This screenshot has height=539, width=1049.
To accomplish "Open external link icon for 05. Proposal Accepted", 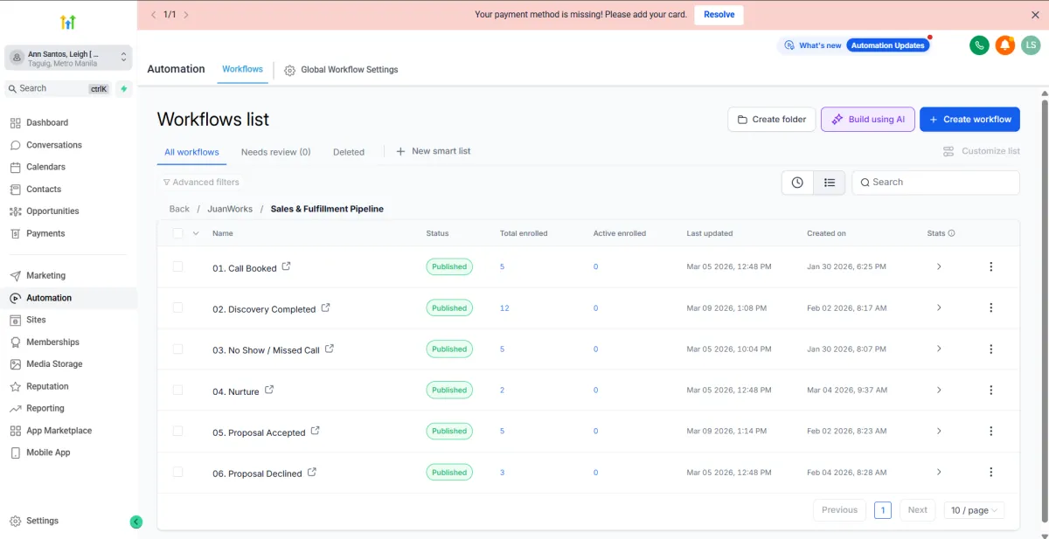I will pos(316,431).
